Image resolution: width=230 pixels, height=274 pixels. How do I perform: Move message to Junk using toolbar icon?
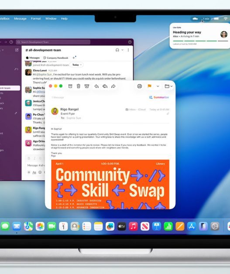click(x=87, y=86)
